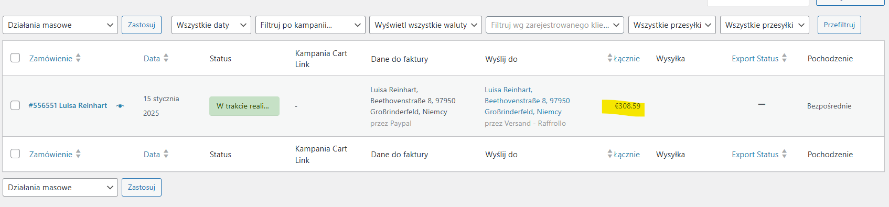Viewport: 889px width, 207px height.
Task: Open Wyświetl wszystkie waluty currency dropdown
Action: (x=425, y=25)
